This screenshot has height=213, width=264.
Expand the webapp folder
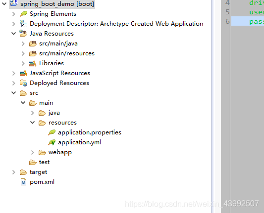pos(33,152)
